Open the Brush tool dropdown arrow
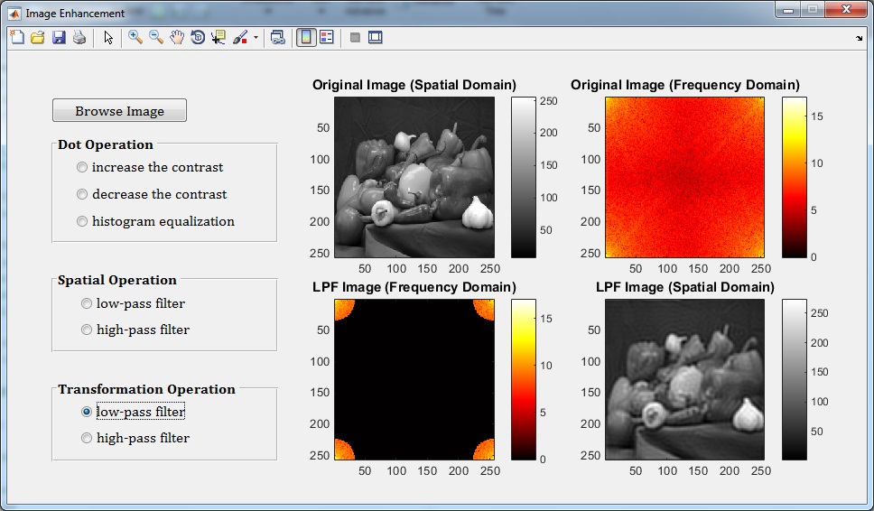 click(x=256, y=39)
